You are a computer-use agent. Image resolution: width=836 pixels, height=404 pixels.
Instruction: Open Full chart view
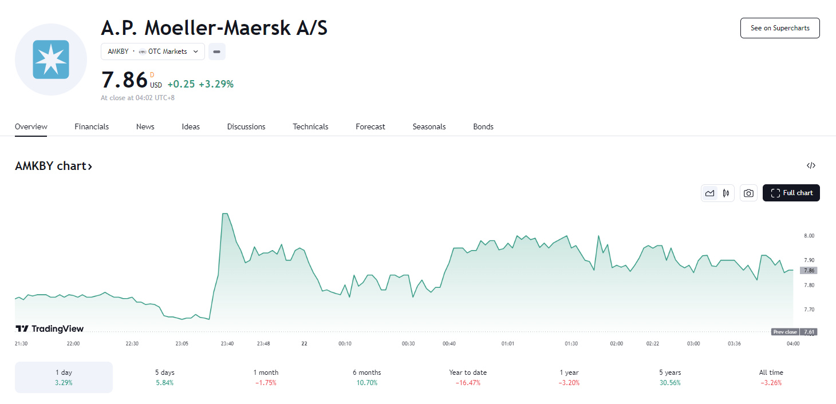click(x=791, y=193)
